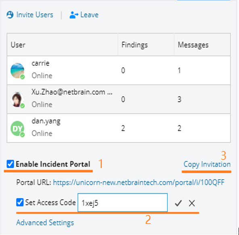239x235 pixels.
Task: Click dan.yang's green online status badge
Action: click(x=23, y=135)
